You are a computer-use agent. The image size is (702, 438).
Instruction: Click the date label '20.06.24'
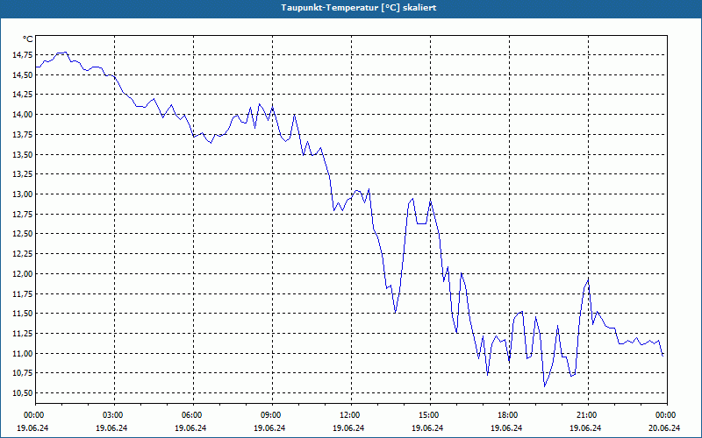coord(664,428)
